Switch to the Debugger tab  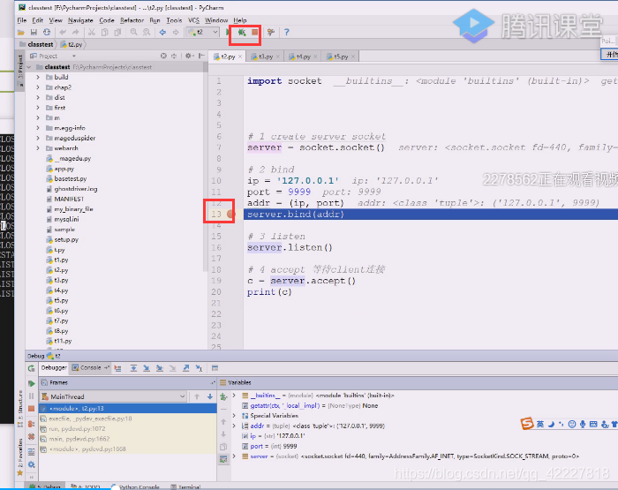54,368
